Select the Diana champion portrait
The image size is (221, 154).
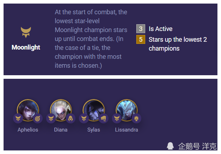pyautogui.click(x=61, y=111)
